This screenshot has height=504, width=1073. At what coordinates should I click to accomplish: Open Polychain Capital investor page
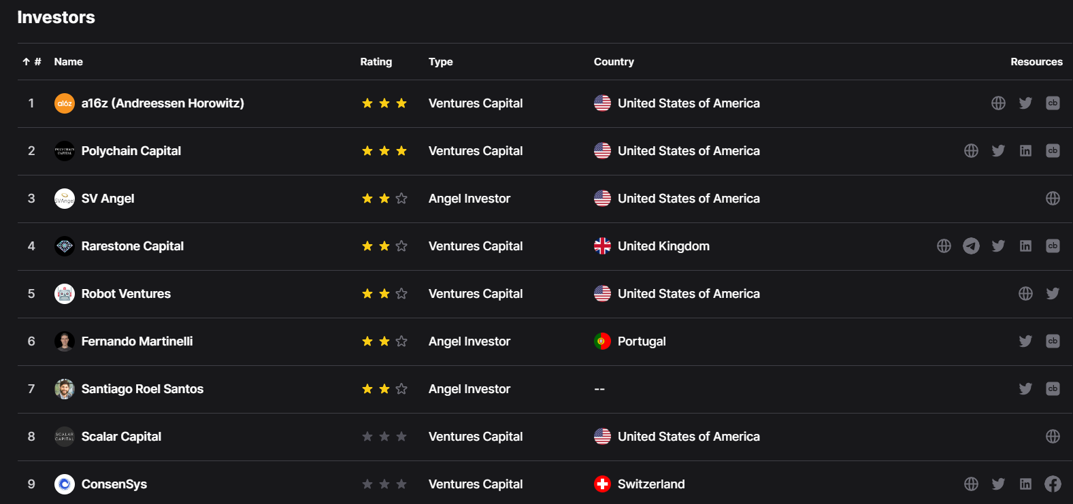pos(131,151)
